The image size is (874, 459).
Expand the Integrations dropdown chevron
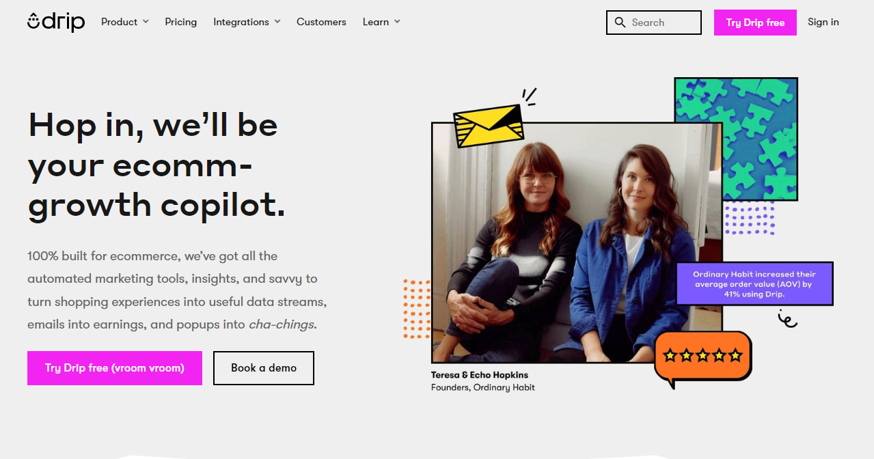click(277, 22)
